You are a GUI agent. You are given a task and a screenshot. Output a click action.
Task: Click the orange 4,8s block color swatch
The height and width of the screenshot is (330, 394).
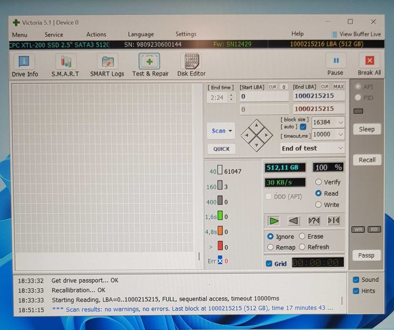220,231
